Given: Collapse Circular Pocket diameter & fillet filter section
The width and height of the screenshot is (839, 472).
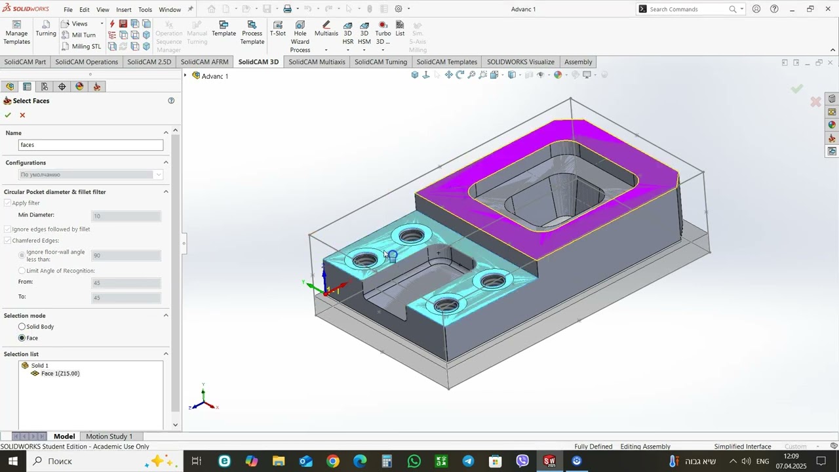Looking at the screenshot, I should [166, 192].
